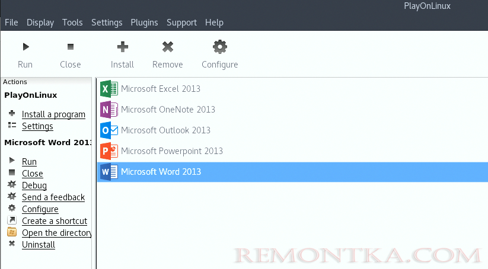Click stop icon beside sidebar Close link
Screen dimensions: 488x269
12,172
